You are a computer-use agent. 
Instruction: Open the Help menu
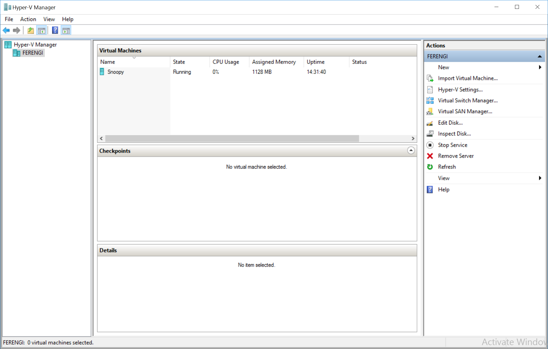click(x=68, y=19)
